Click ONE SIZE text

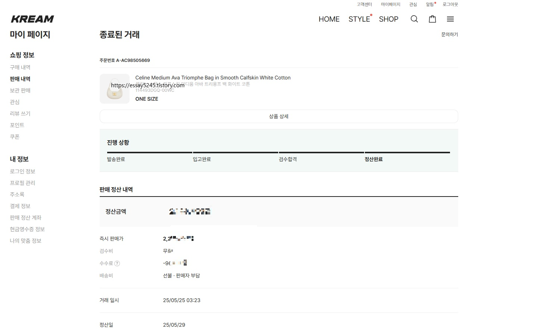click(147, 99)
